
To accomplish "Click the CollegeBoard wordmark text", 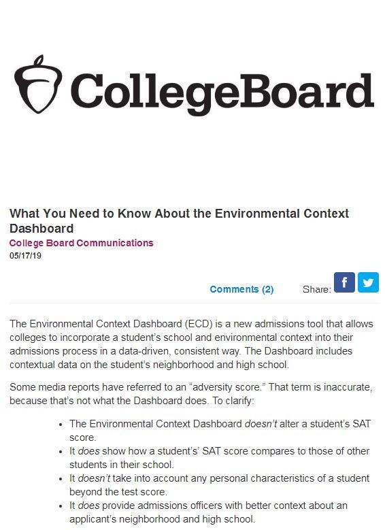I will point(222,92).
